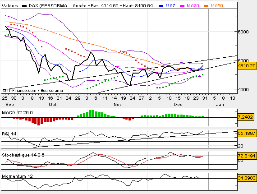The height and width of the screenshot is (194, 257).
Task: Click the 5000 price axis label
Action: coord(243,60)
